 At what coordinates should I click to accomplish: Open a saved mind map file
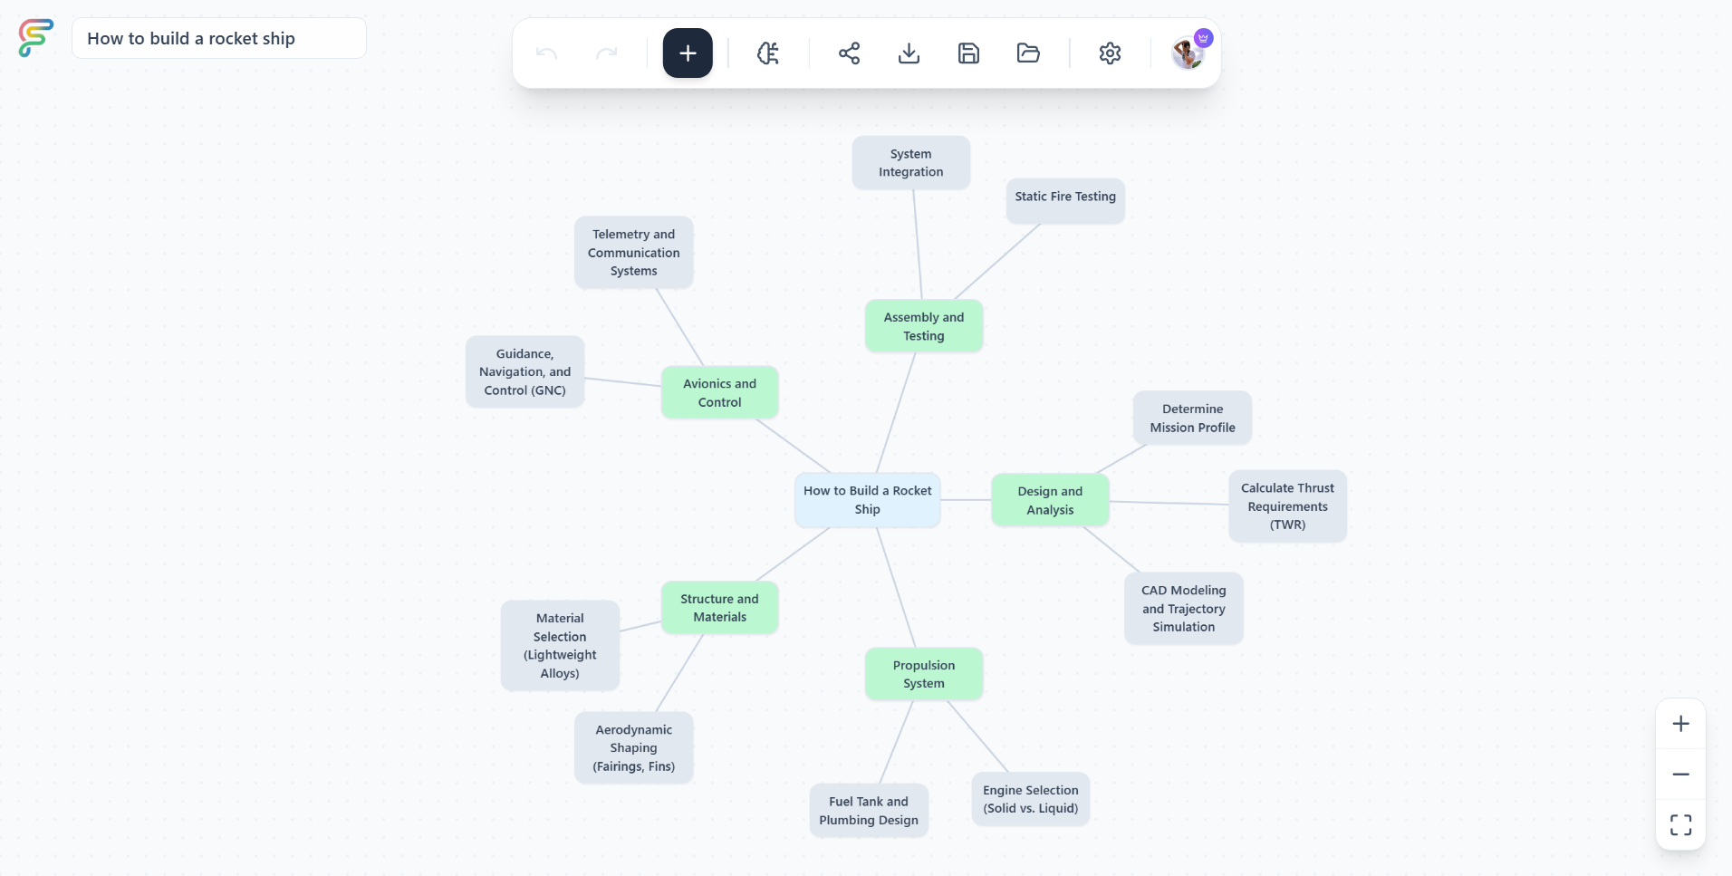[1028, 53]
